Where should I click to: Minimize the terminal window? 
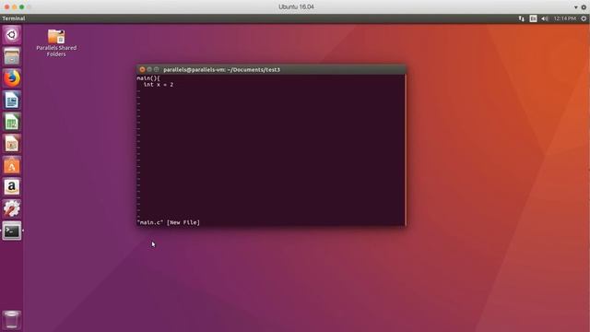click(149, 70)
